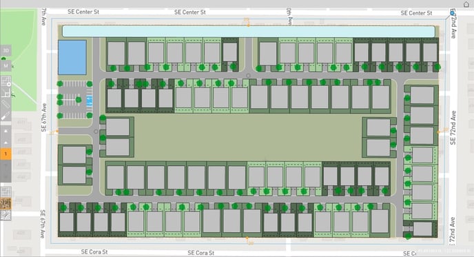This screenshot has height=257, width=474.
Task: Click the first down-arrow below level 1
Action: point(6,165)
